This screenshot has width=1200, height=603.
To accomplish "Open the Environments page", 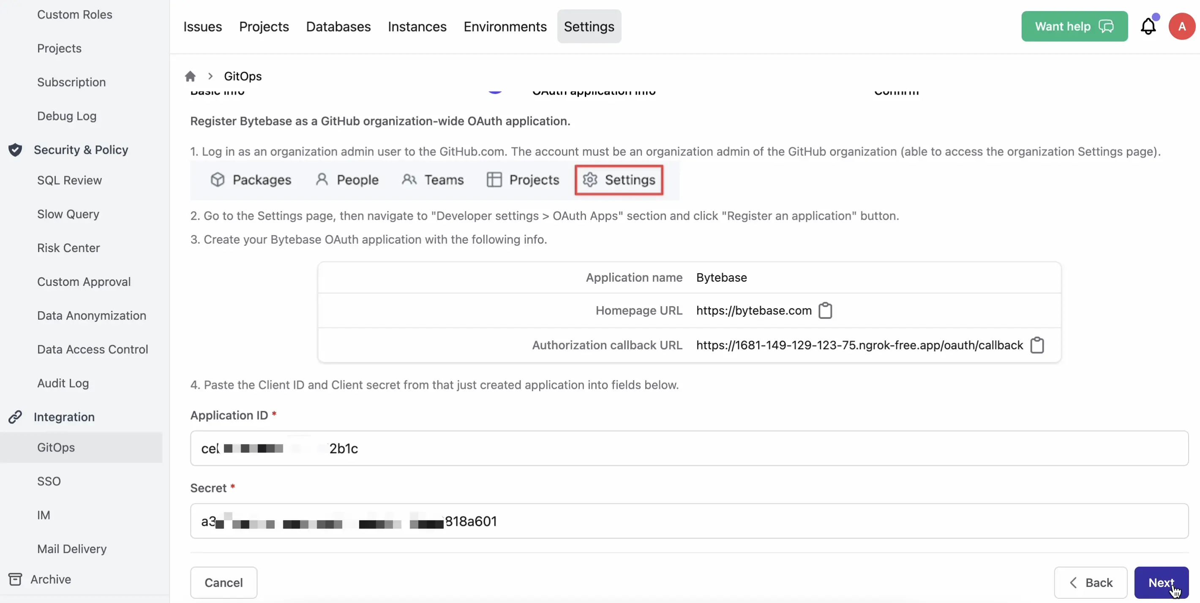I will (505, 27).
